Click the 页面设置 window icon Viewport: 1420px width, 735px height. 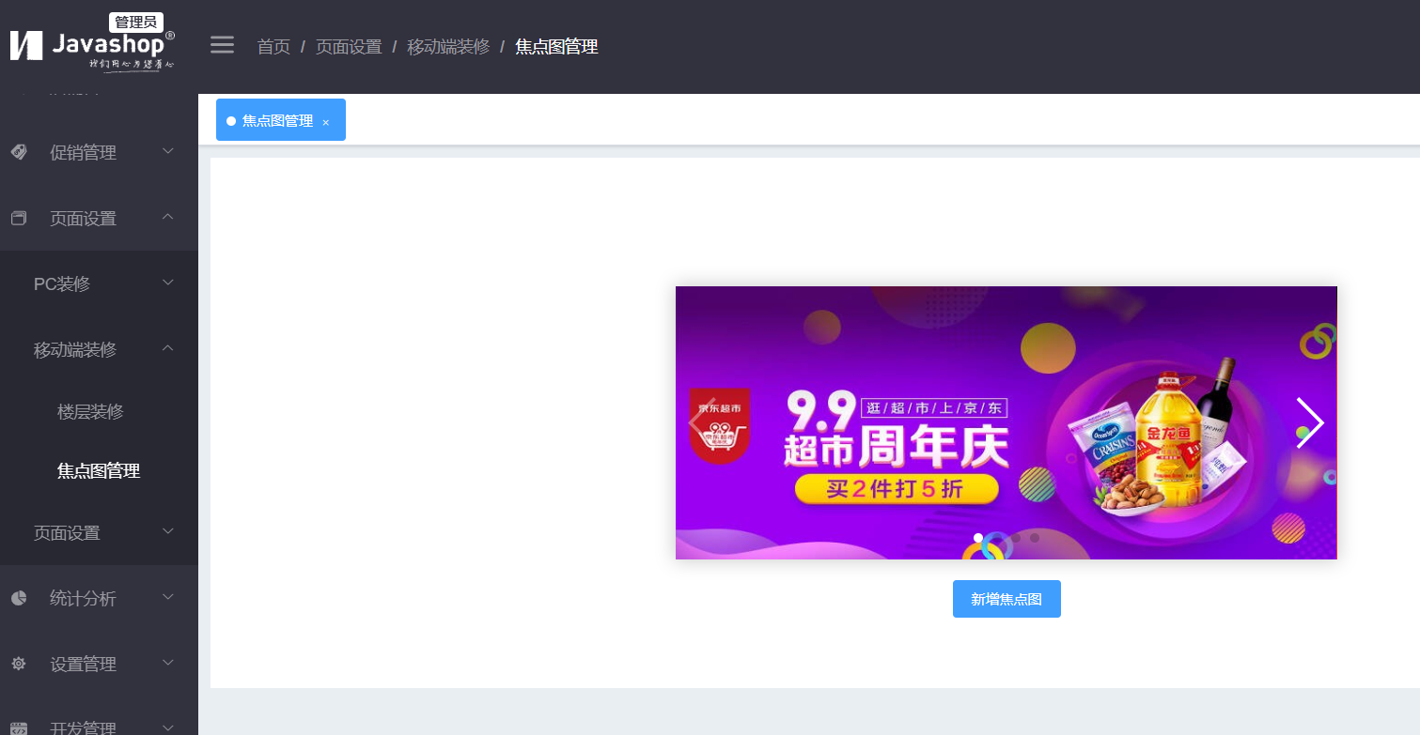coord(19,218)
